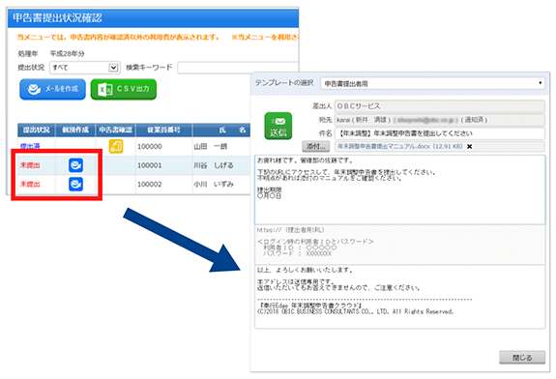Click the 従業員番号 column header

click(163, 130)
